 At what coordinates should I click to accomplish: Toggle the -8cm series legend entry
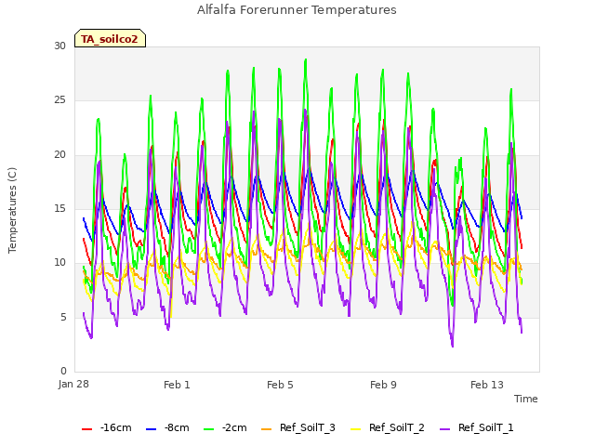[167, 427]
